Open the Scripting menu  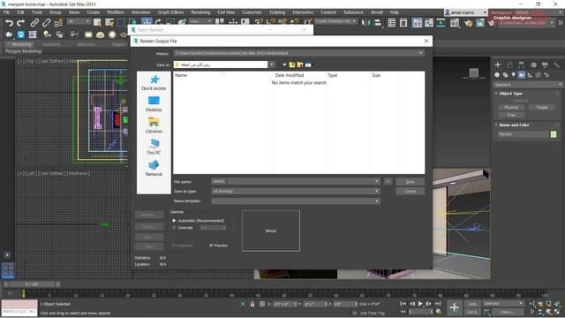coord(277,12)
